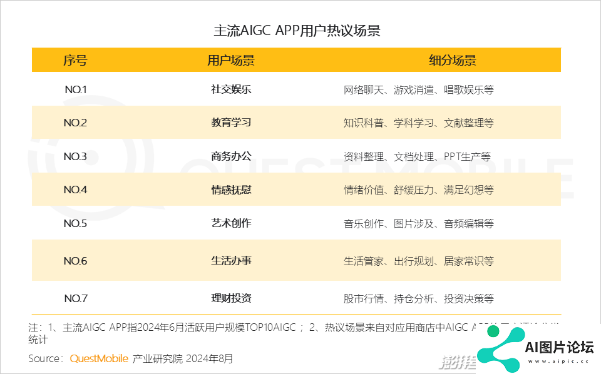Click the title 主流AIGC APP用户热议场景
601x374 pixels.
point(297,31)
